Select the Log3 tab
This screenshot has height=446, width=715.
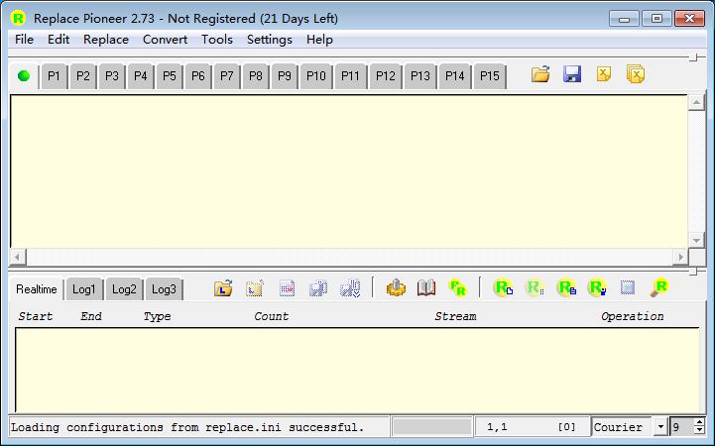click(164, 289)
